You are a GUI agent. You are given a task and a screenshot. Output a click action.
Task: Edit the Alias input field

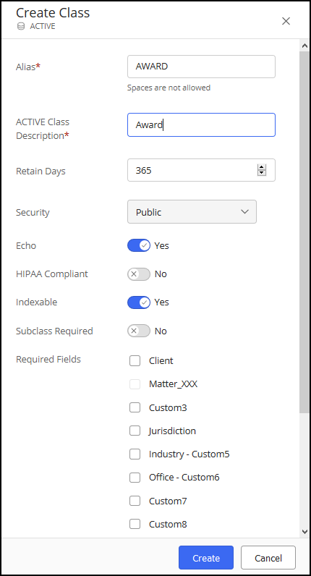201,67
